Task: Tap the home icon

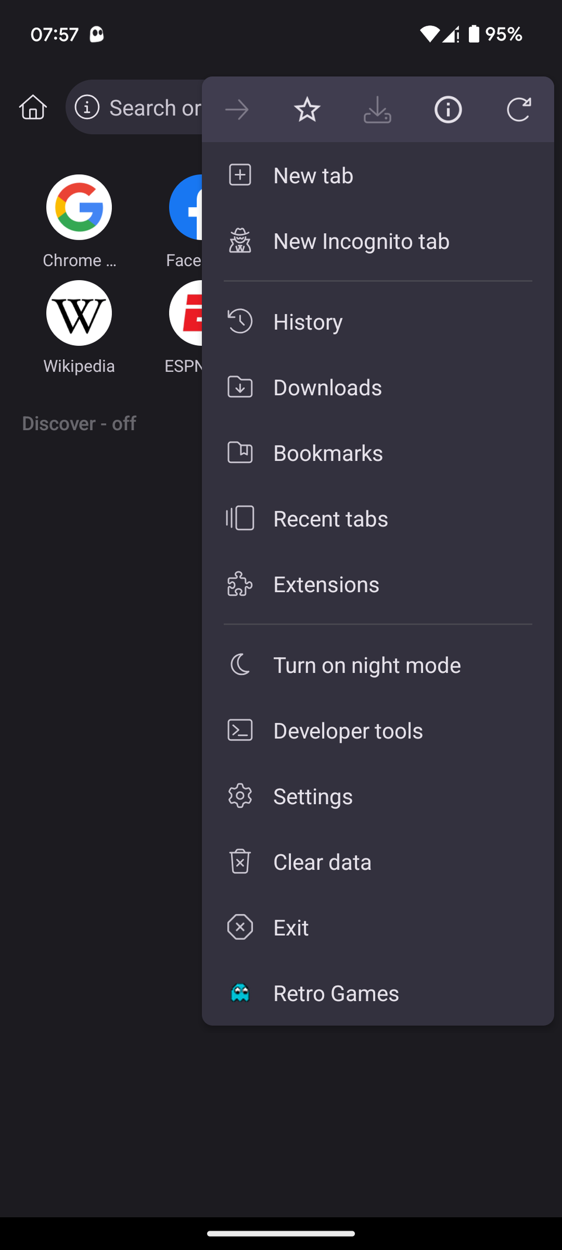Action: pos(33,107)
